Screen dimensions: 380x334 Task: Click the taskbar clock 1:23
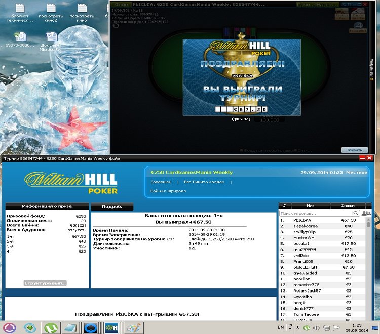tap(357, 328)
